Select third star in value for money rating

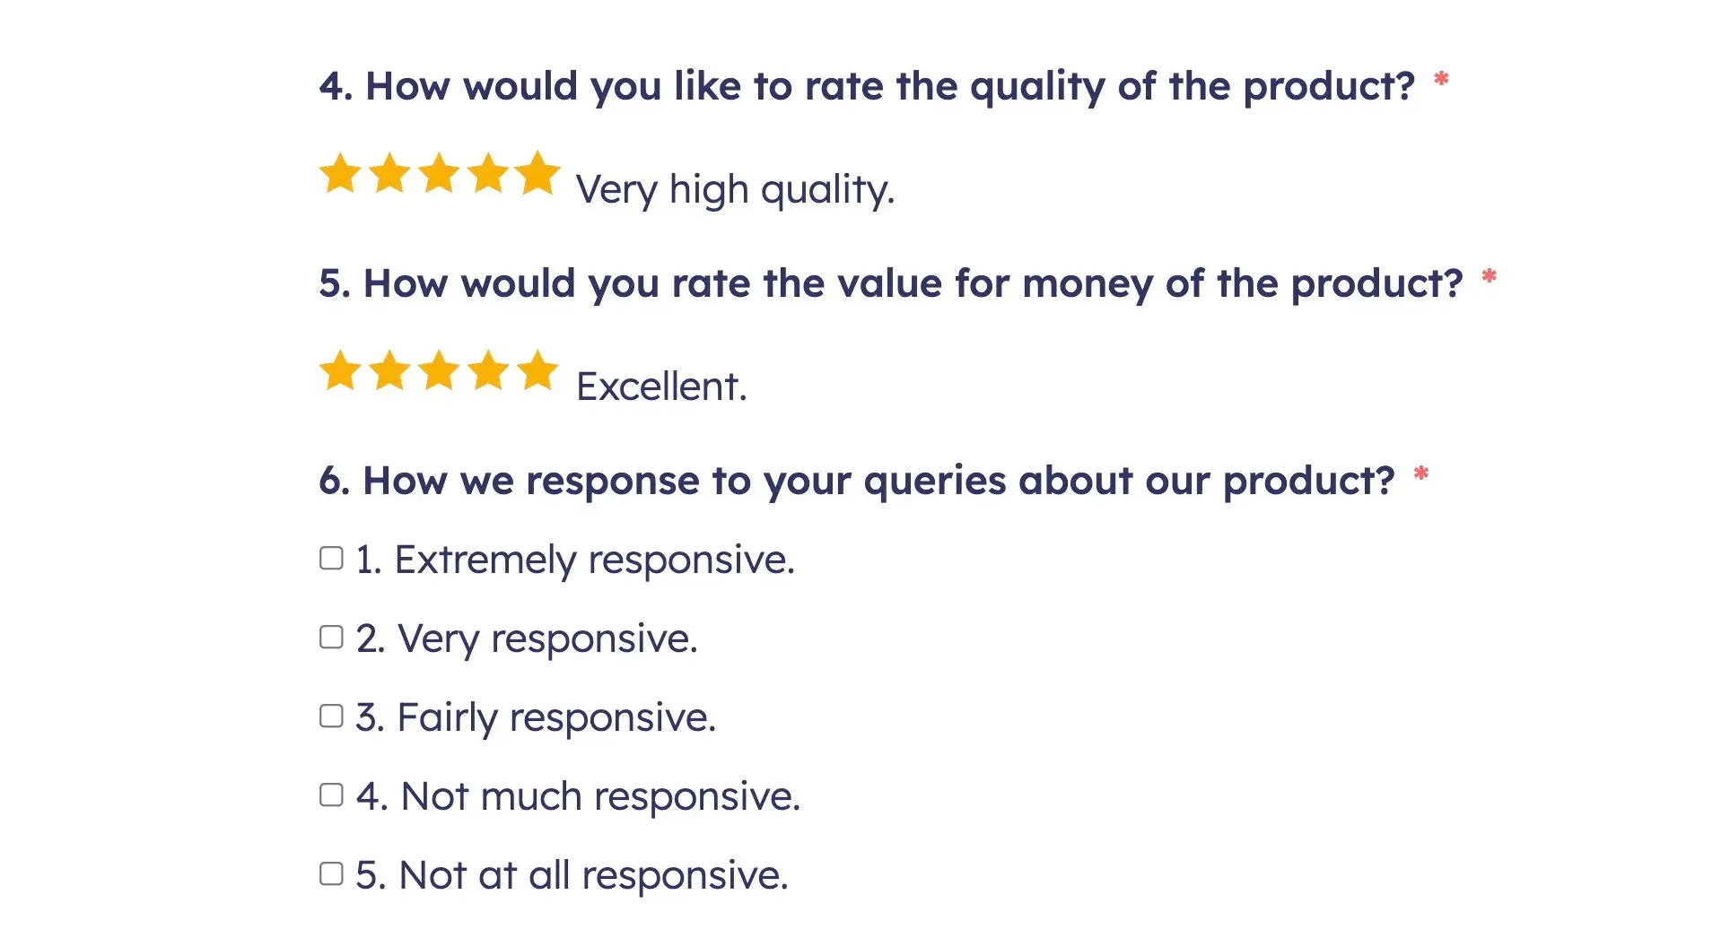point(440,370)
